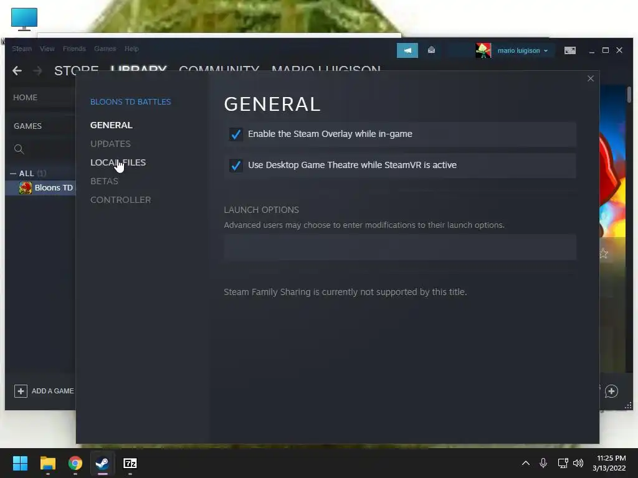Go to the LIBRARY section
The height and width of the screenshot is (478, 638).
pos(139,70)
